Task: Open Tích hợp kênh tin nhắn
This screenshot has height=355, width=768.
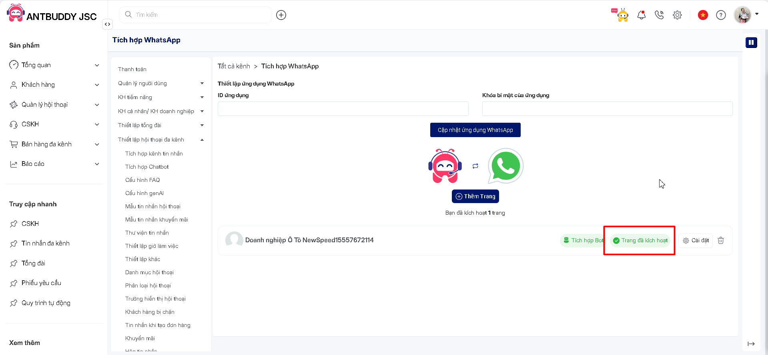Action: pos(154,154)
